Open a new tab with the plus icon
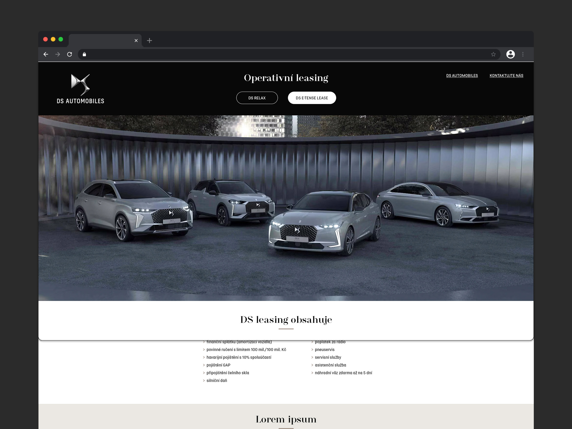572x429 pixels. 149,41
